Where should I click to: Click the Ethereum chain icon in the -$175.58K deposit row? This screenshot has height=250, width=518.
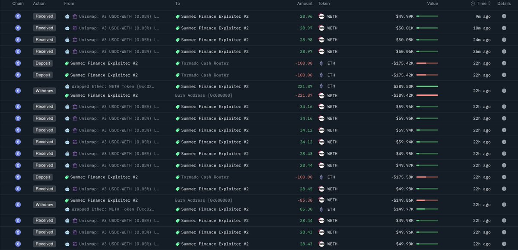(x=18, y=177)
